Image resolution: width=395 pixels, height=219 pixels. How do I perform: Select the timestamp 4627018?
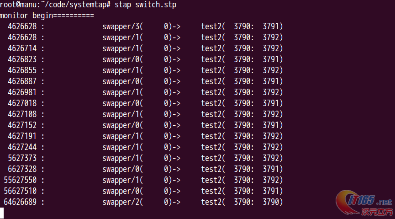(x=22, y=103)
